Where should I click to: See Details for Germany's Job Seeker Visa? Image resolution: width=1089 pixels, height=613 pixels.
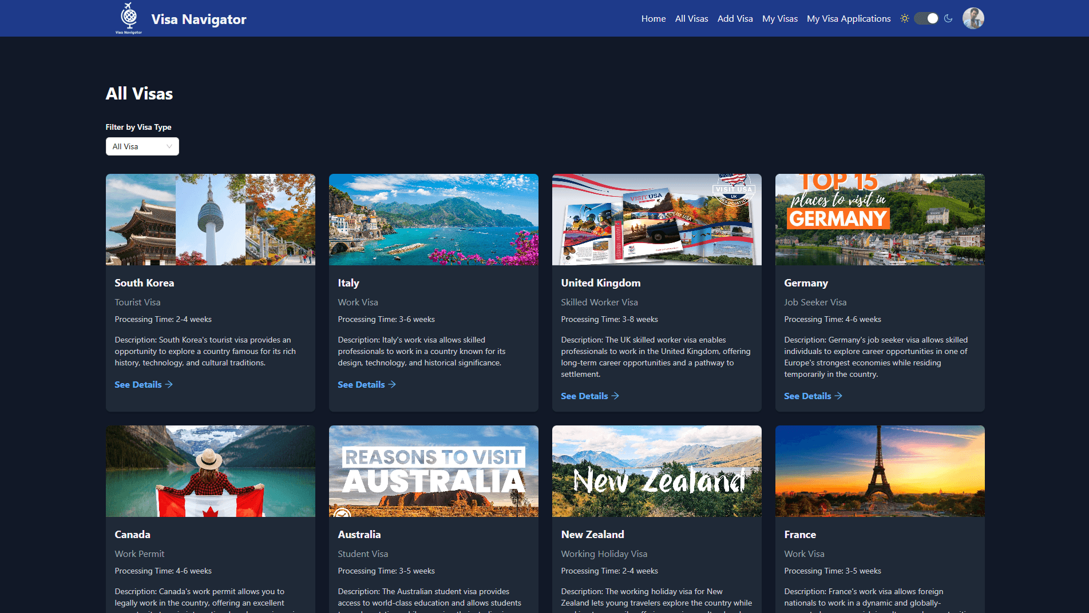(x=807, y=396)
